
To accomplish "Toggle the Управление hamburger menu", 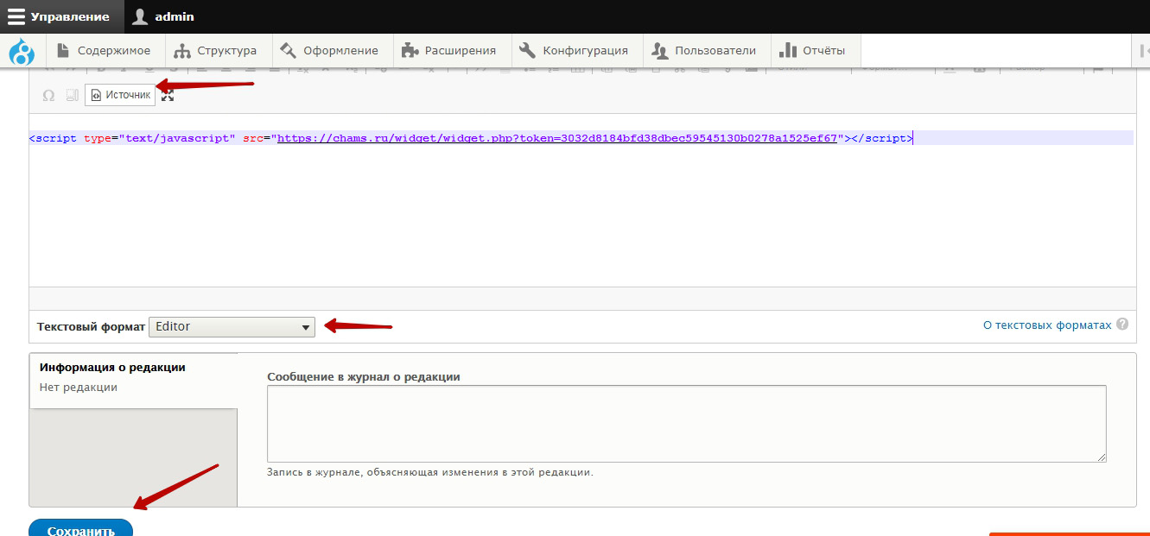I will [60, 16].
